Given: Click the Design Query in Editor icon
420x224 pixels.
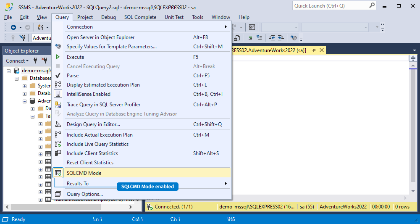Looking at the screenshot, I should pyautogui.click(x=58, y=124).
